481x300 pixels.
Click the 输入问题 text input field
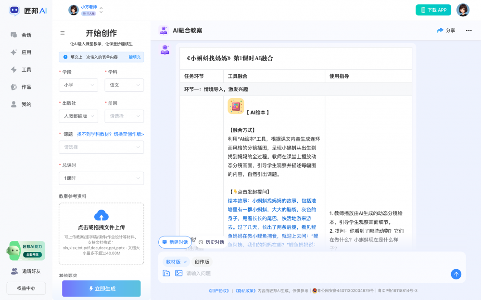(313, 274)
